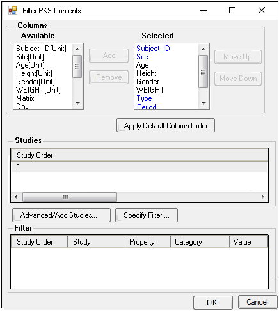Select Height in the Selected list
Image resolution: width=279 pixels, height=311 pixels.
[147, 73]
